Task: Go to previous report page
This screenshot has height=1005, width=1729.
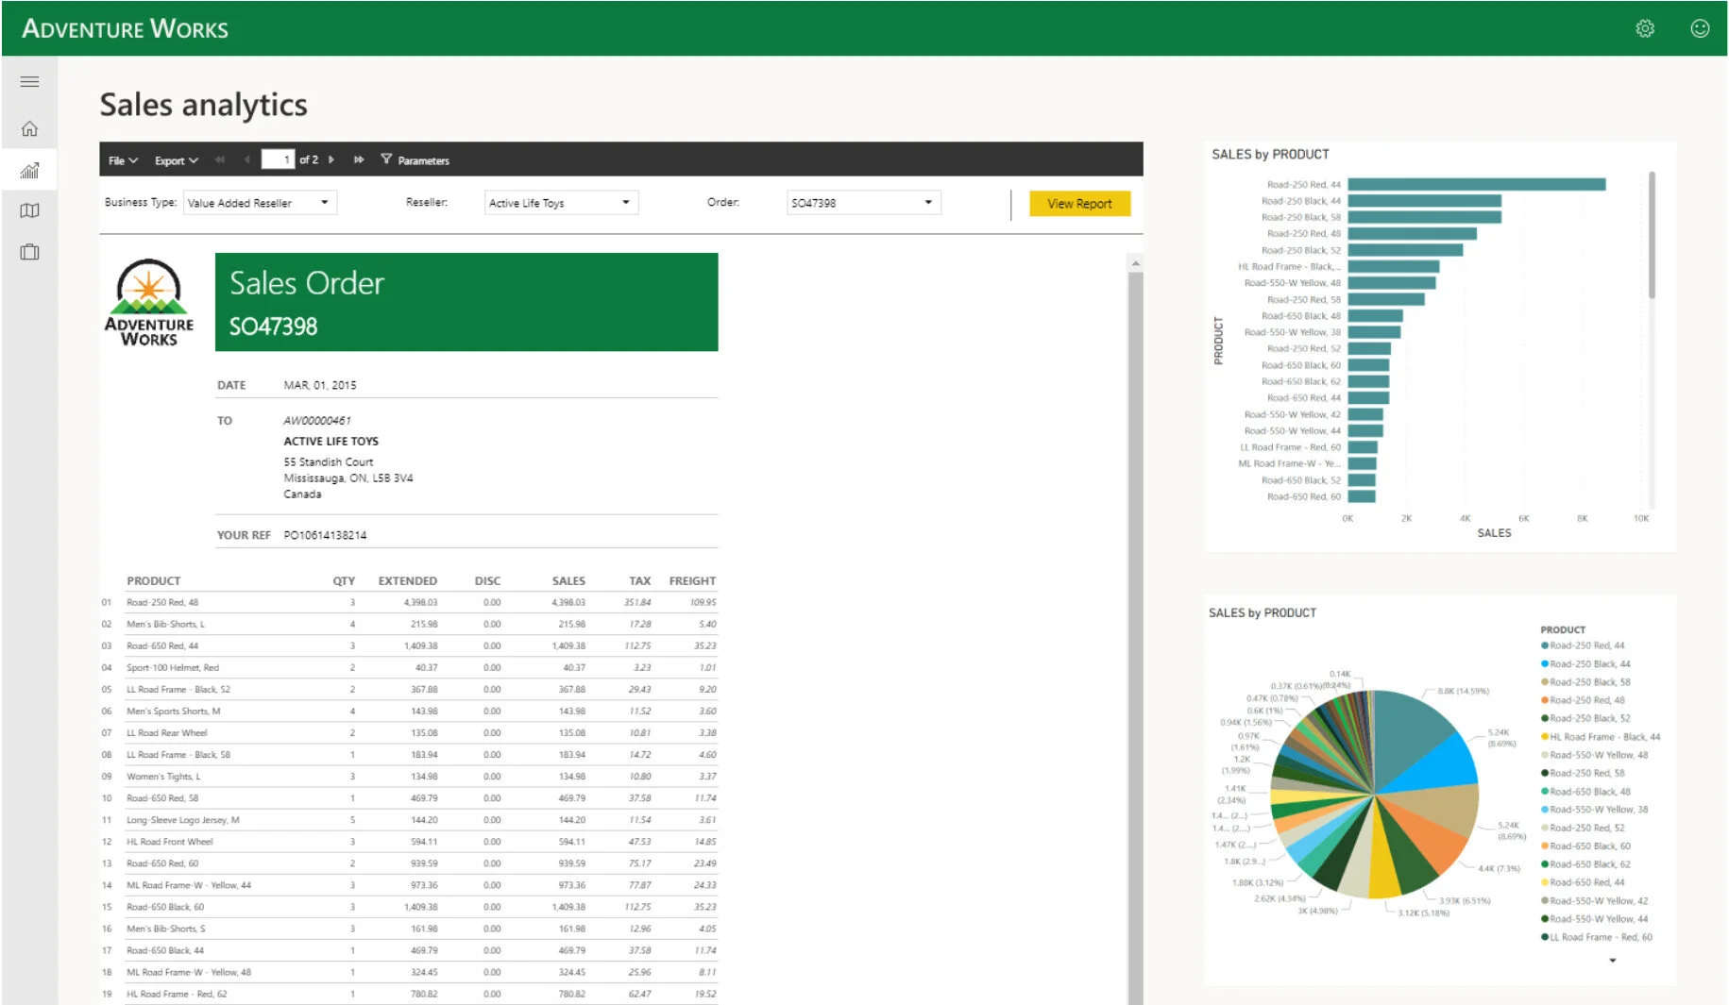Action: (246, 159)
